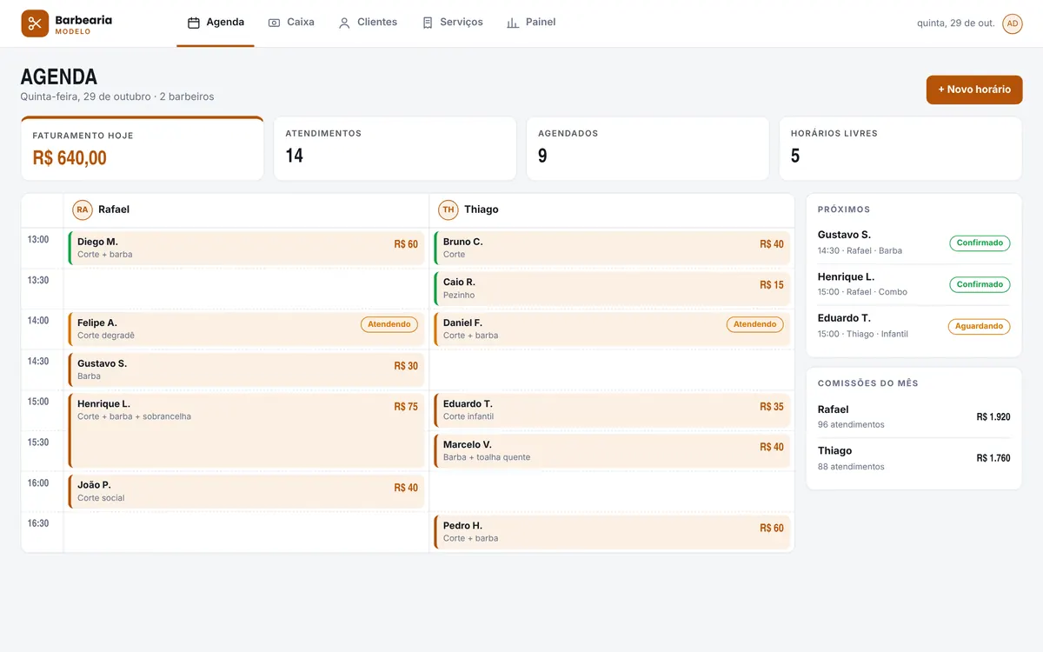This screenshot has width=1043, height=652.
Task: Click Confirmado badge for Henrique L.
Action: (980, 284)
